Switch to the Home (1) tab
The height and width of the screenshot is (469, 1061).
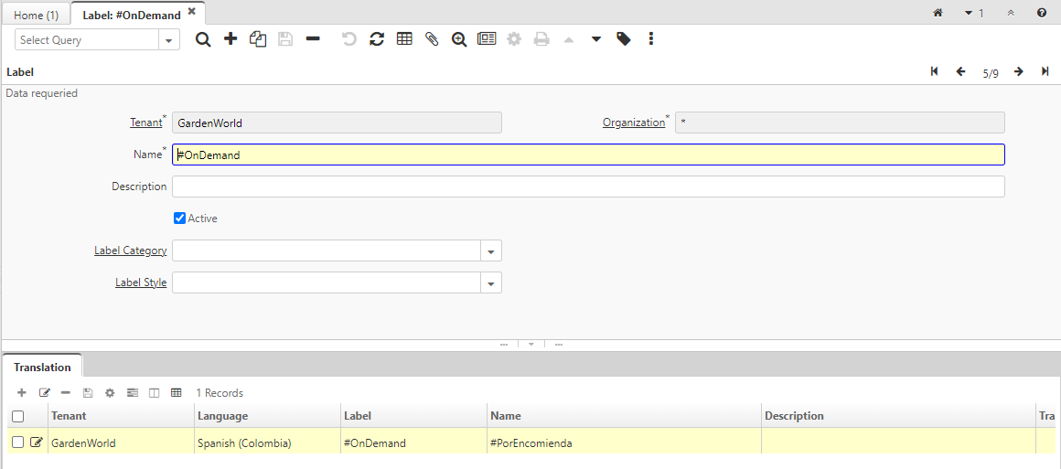point(37,15)
